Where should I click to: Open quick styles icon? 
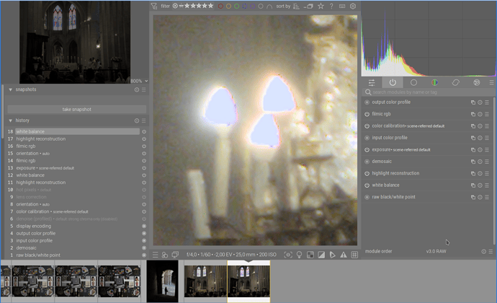(x=165, y=255)
